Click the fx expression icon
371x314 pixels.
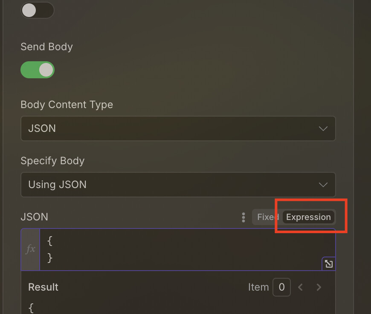31,249
